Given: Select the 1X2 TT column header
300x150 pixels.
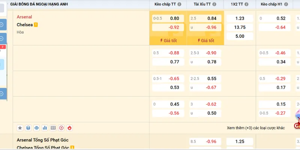Looking at the screenshot, I should (x=237, y=4).
